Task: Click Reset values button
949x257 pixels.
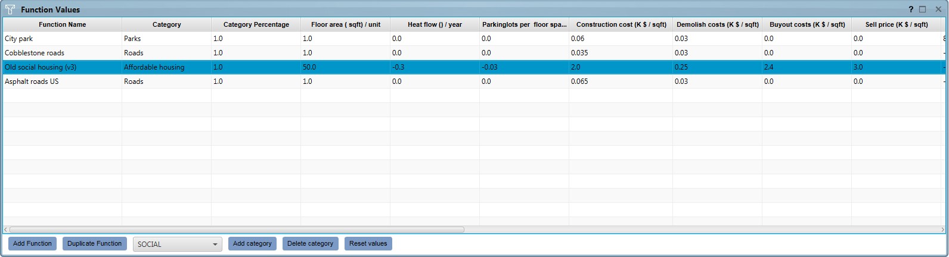Action: pos(368,243)
